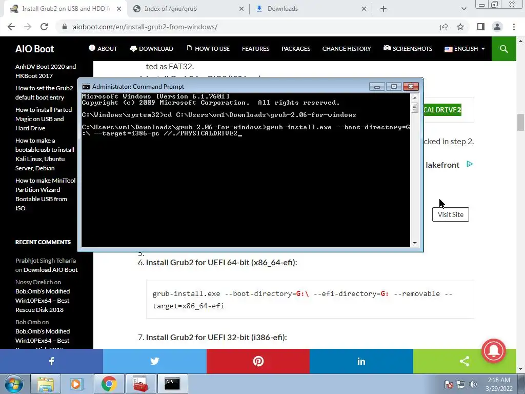Click the browser page vertical scrollbar thumb
Screen dimensions: 525x394
coord(520,122)
